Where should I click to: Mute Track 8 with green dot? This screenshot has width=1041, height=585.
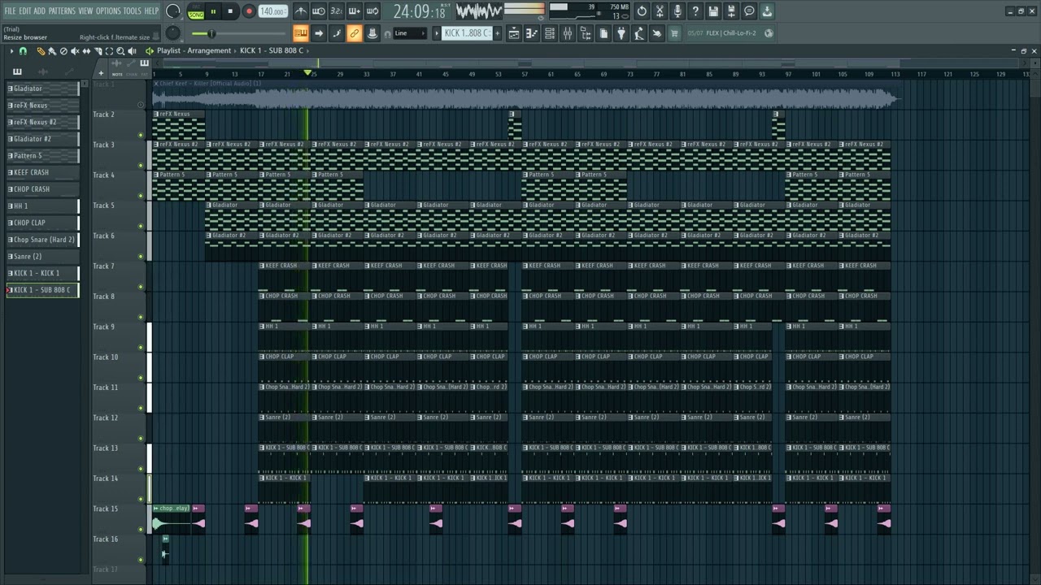[x=141, y=317]
